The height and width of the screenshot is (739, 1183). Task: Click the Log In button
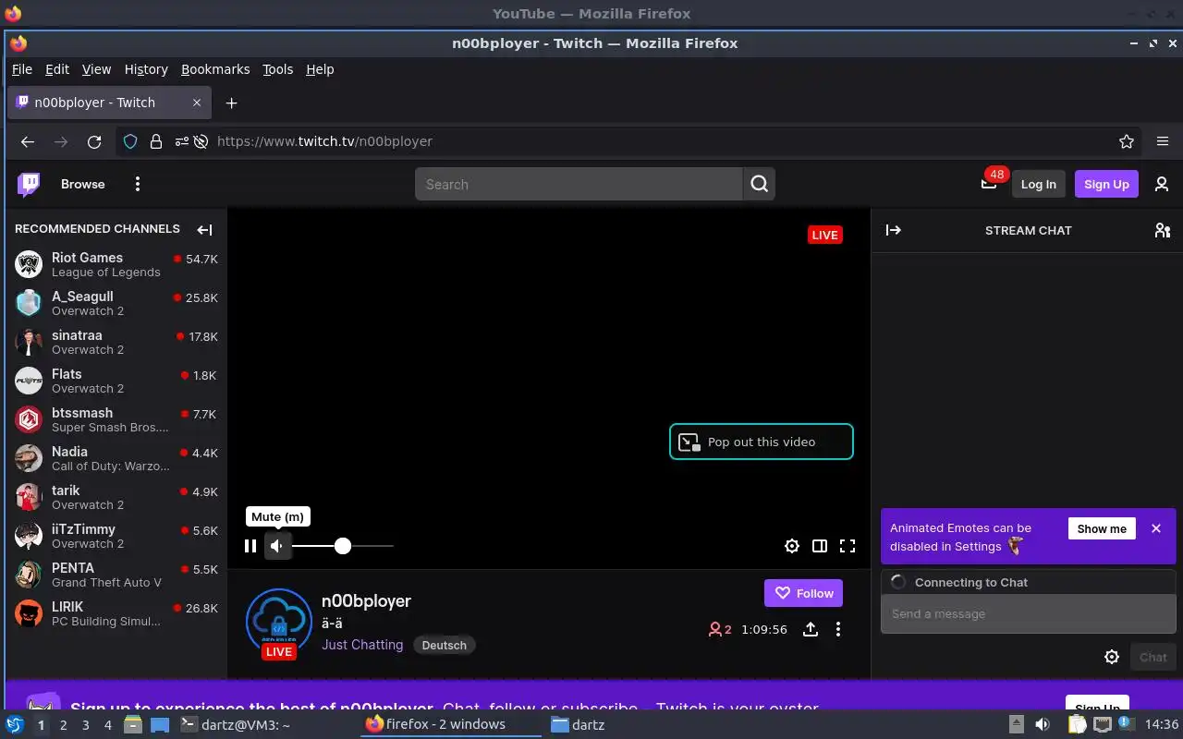[x=1039, y=184]
